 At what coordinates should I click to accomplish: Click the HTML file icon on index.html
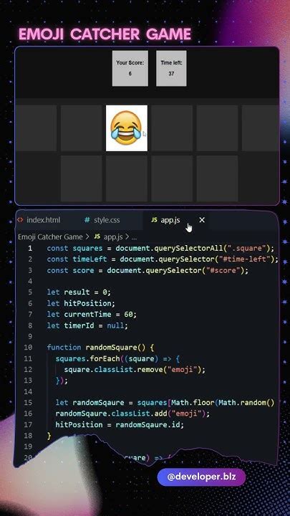tap(20, 220)
